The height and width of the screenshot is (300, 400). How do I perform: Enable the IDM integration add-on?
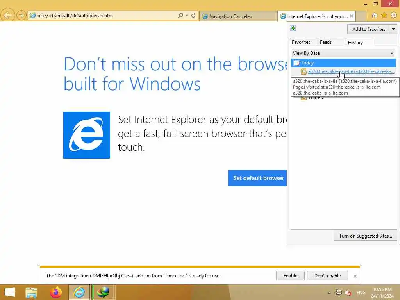[x=290, y=275]
